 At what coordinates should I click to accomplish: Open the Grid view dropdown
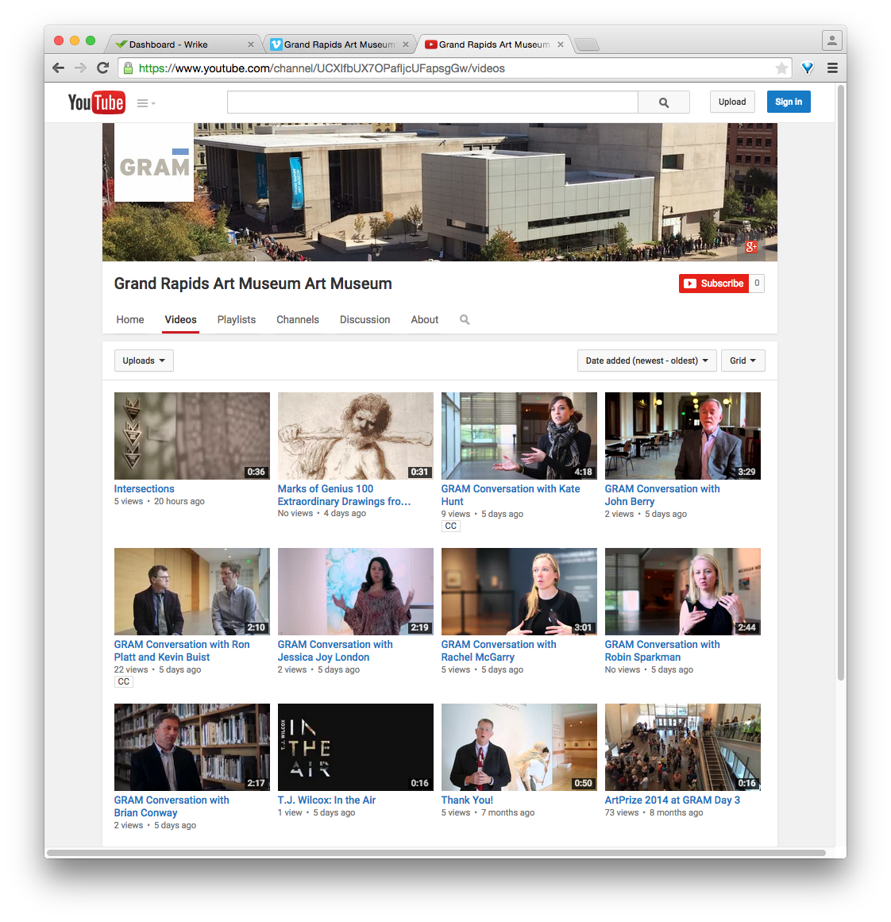742,361
